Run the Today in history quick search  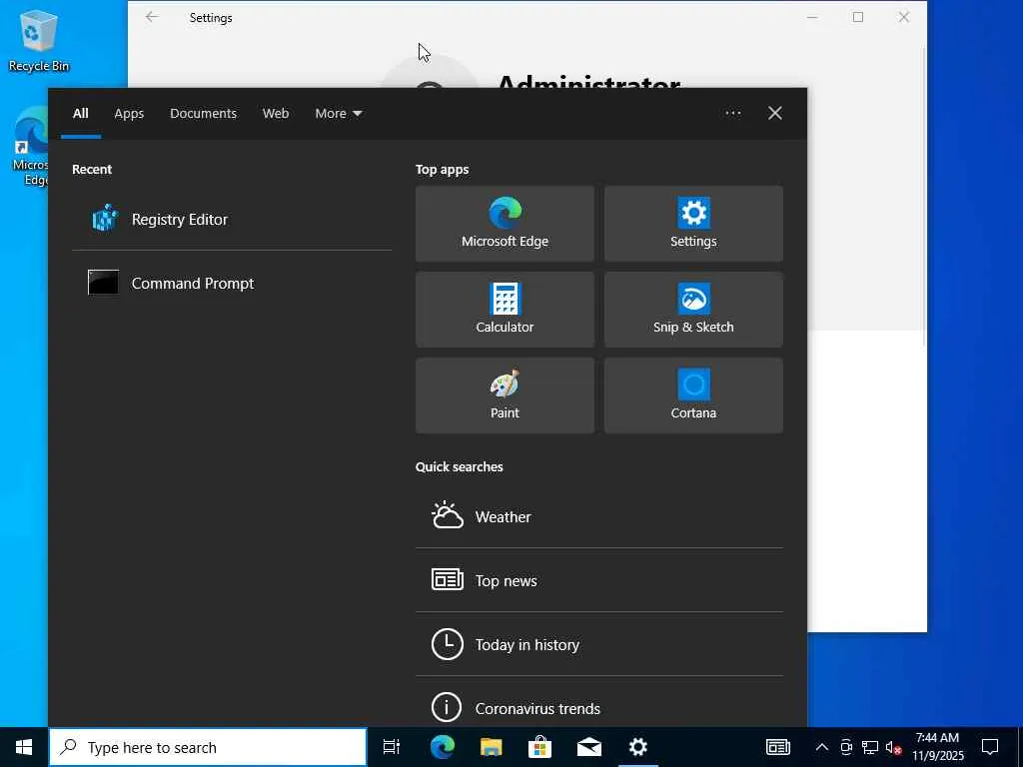[599, 644]
